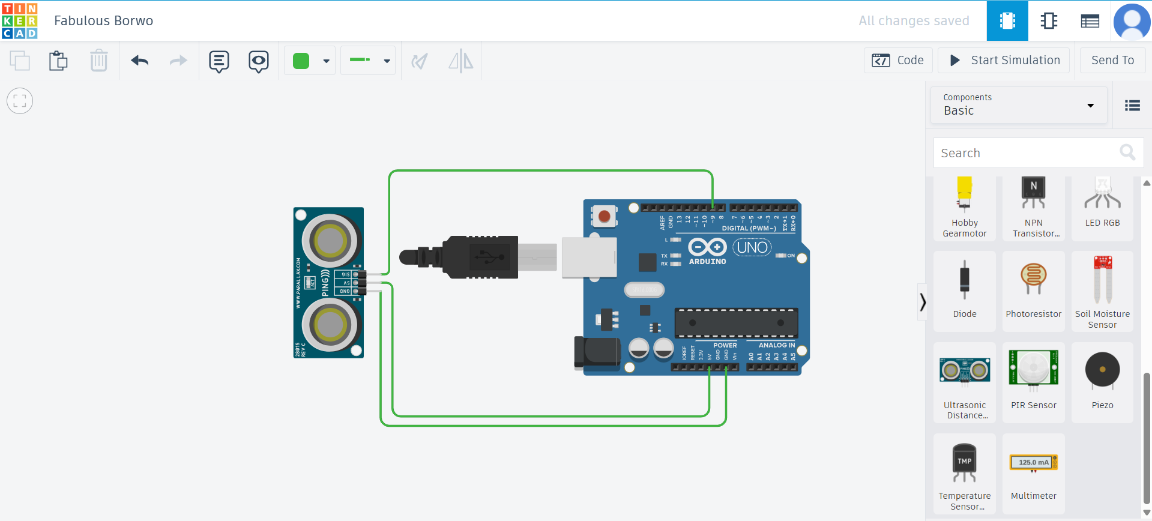Switch to Circuit view tab
Screen dimensions: 1152x521
pyautogui.click(x=1007, y=21)
